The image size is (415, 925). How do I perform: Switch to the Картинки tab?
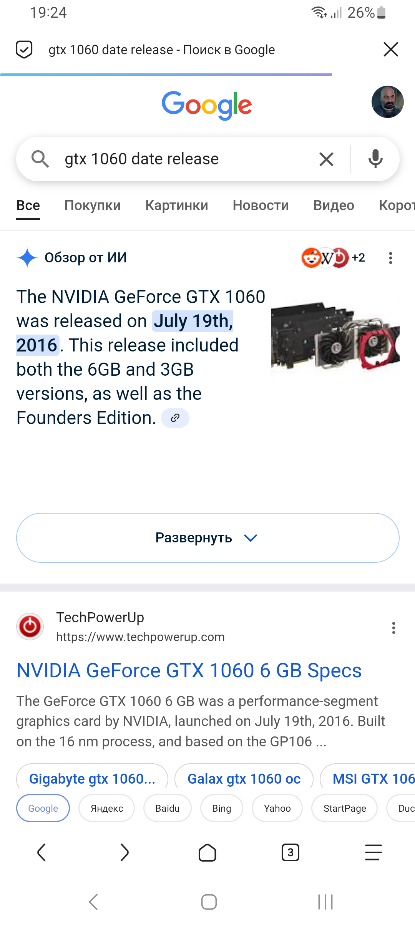[x=177, y=206]
